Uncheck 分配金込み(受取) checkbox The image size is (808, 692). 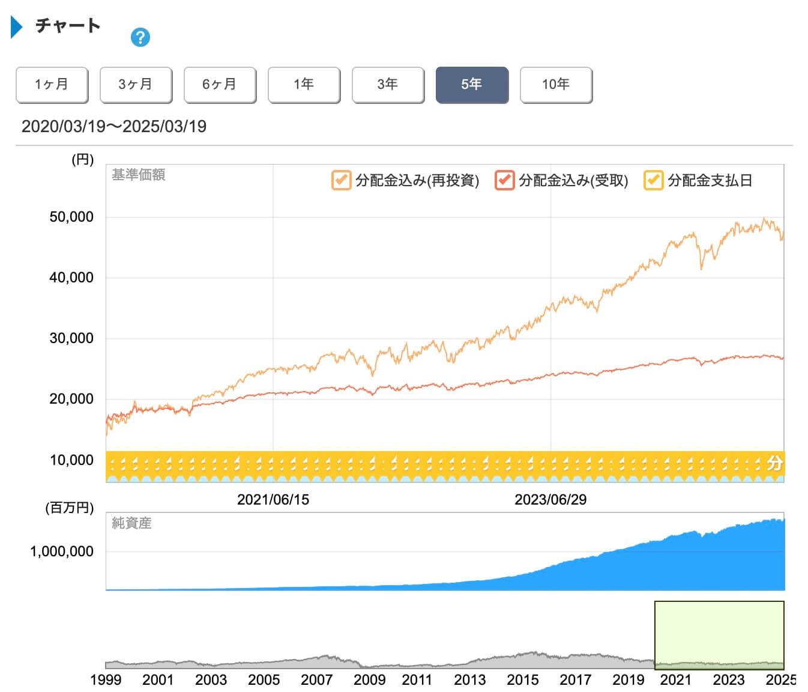point(504,180)
